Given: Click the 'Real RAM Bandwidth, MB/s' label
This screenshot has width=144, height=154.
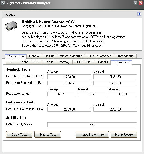Looking at the screenshot, I should pyautogui.click(x=24, y=109).
